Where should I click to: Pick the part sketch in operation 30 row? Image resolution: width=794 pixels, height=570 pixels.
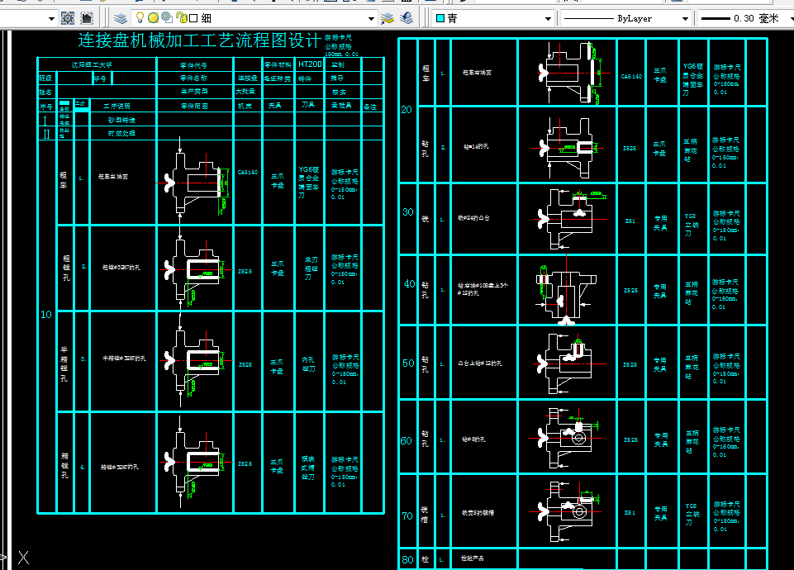pyautogui.click(x=571, y=219)
